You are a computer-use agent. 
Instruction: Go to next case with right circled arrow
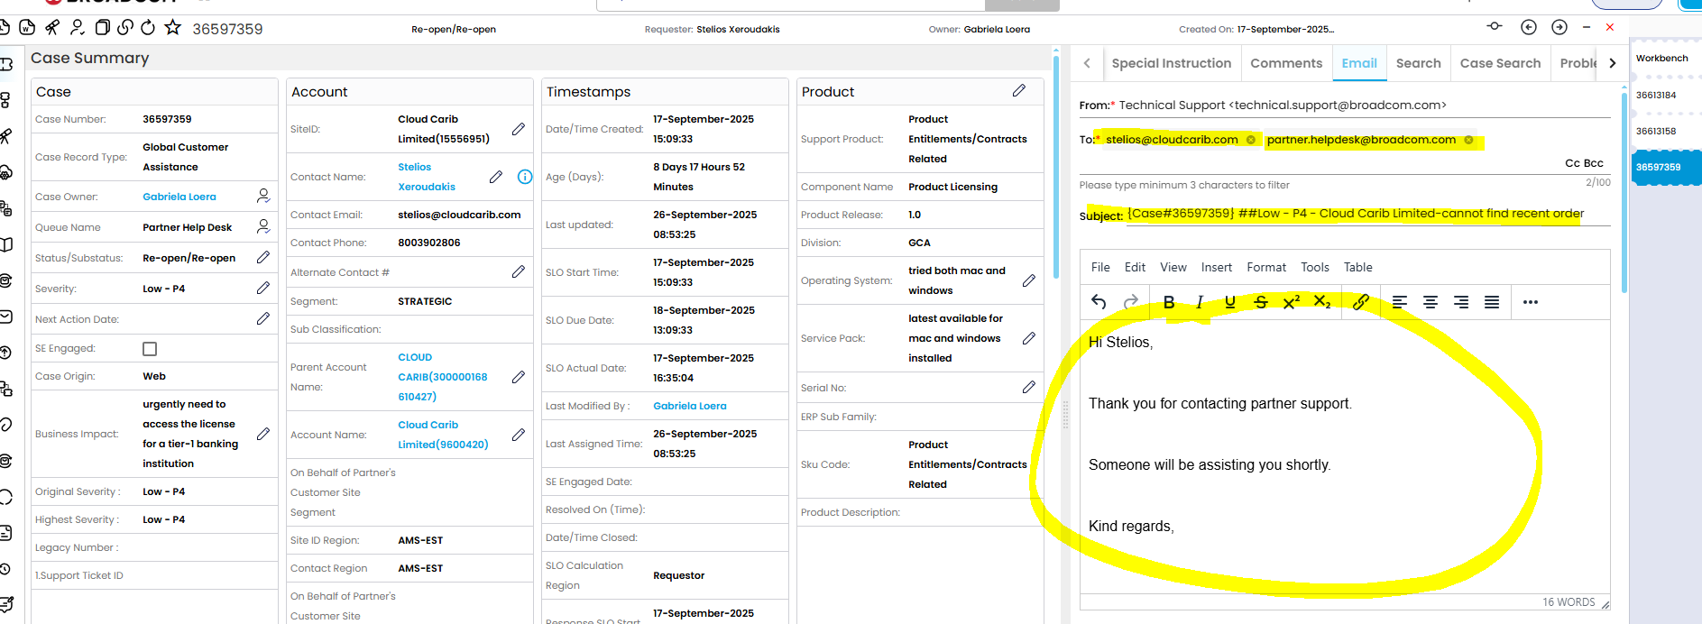point(1559,27)
